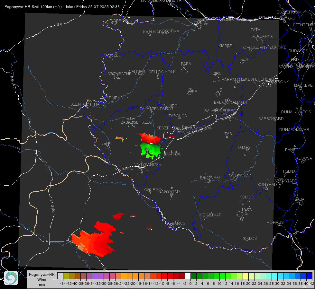Select the CSURGÓ town label
315x289 pixels.
(153, 190)
